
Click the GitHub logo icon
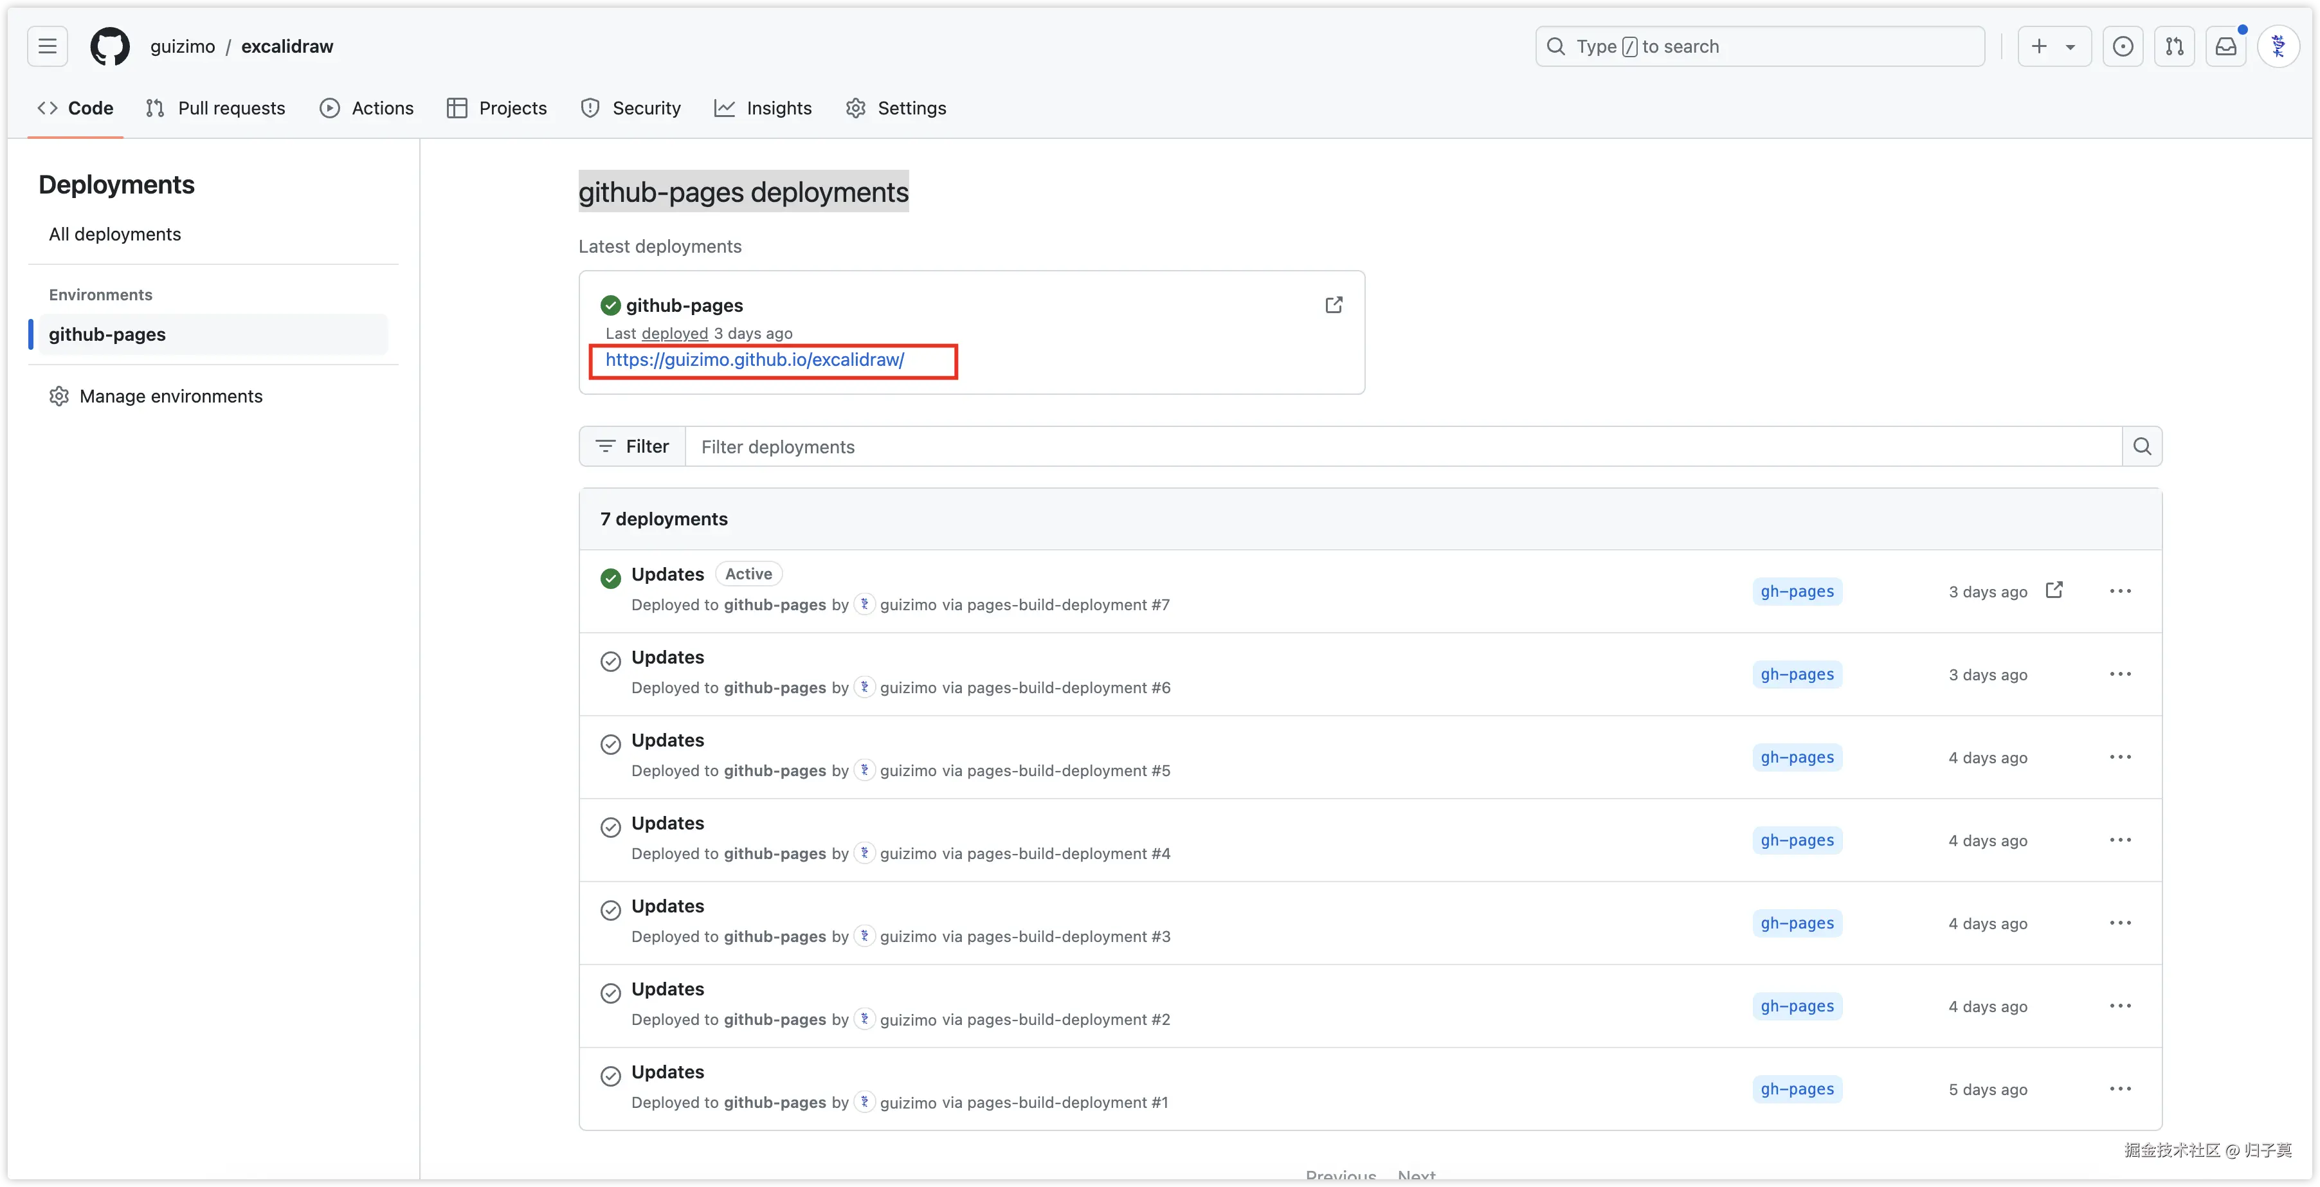coord(110,46)
